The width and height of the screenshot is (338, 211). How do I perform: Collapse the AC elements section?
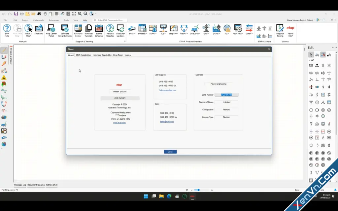coord(310,60)
